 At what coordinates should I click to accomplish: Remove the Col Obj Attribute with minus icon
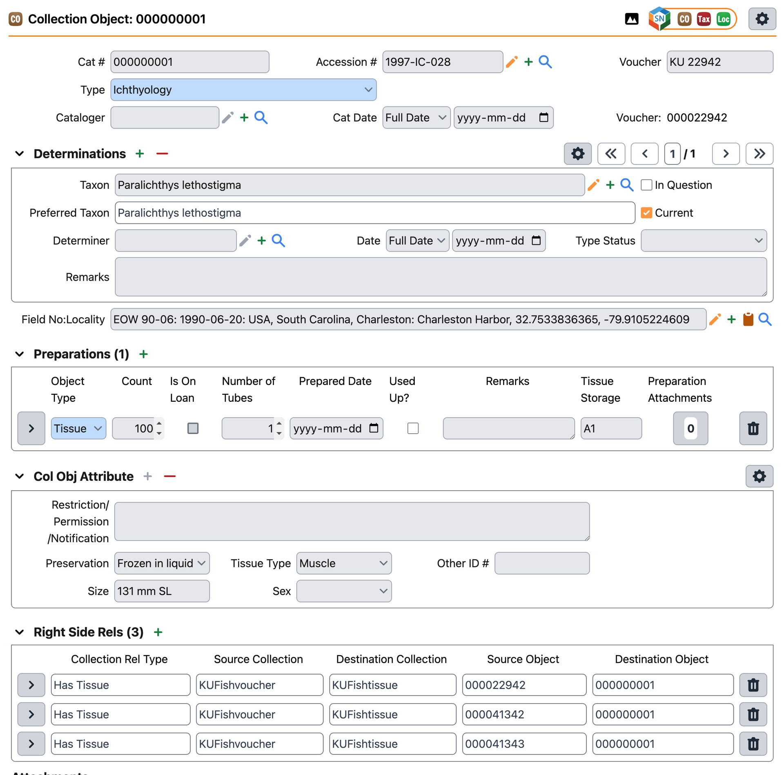[170, 476]
